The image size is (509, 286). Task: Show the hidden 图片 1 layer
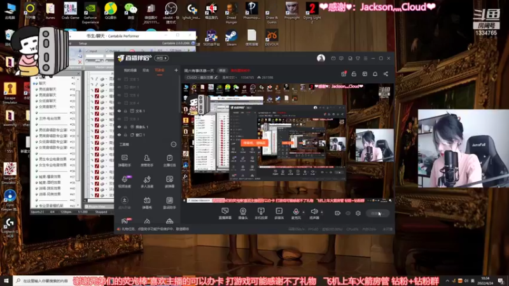pyautogui.click(x=120, y=87)
